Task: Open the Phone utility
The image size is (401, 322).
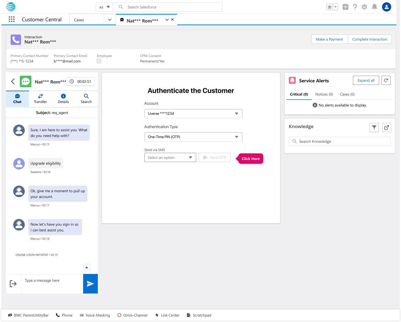Action: 64,315
